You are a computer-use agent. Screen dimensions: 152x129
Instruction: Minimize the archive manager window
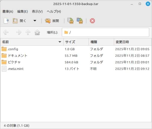(x=132, y=4)
